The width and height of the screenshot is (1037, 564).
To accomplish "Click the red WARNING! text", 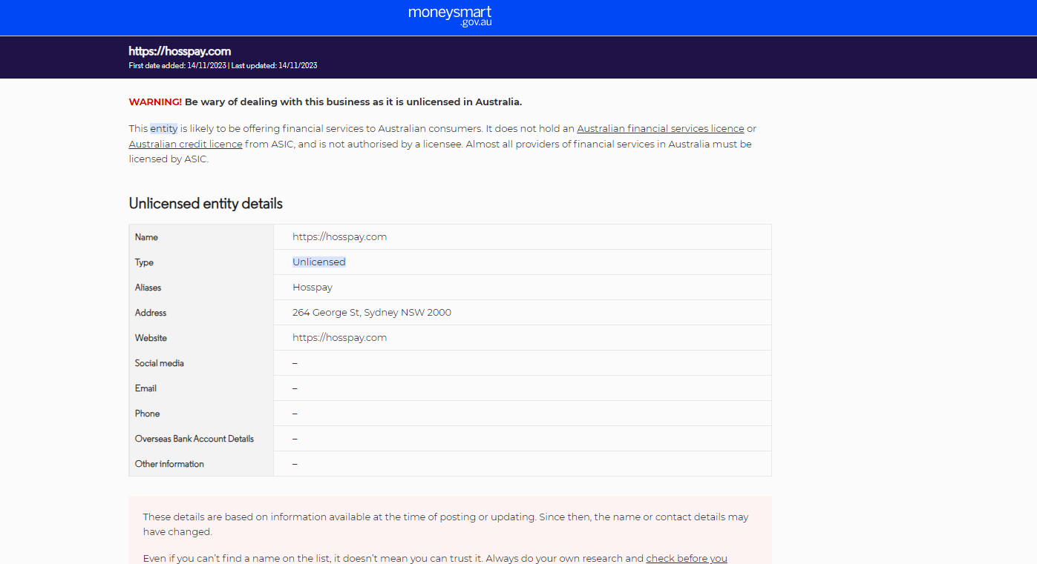I will [x=155, y=102].
